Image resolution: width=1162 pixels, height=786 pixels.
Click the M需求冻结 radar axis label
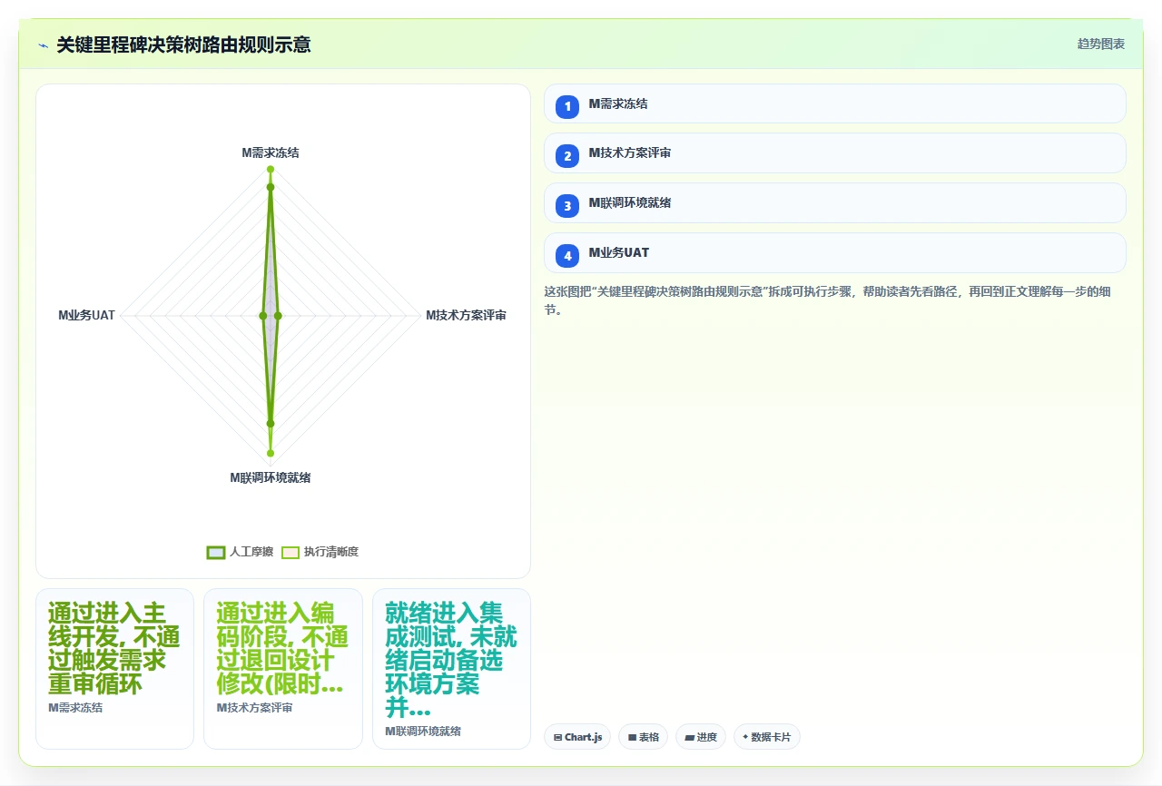[271, 152]
